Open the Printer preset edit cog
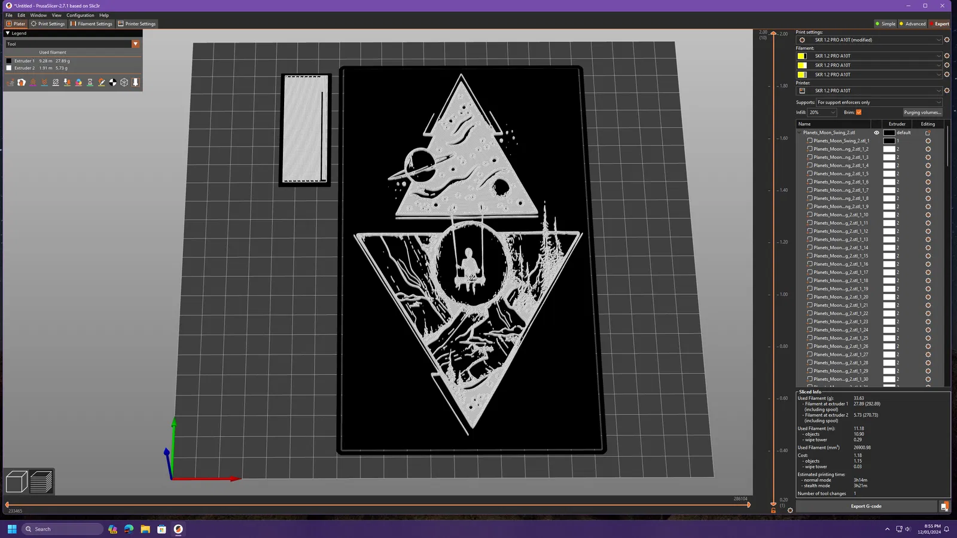The height and width of the screenshot is (538, 957). point(947,91)
